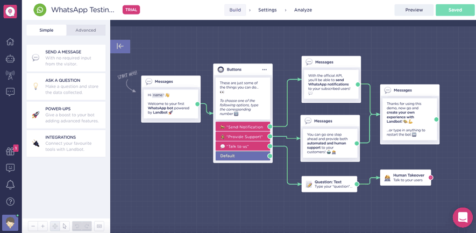476x233 pixels.
Task: Switch to the Simple tab
Action: [x=46, y=30]
